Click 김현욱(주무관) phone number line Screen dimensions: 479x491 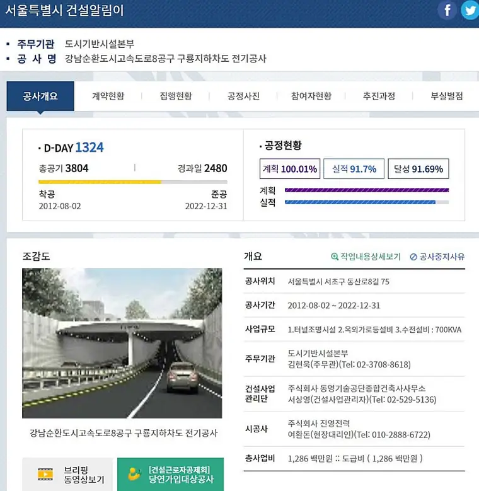(349, 364)
